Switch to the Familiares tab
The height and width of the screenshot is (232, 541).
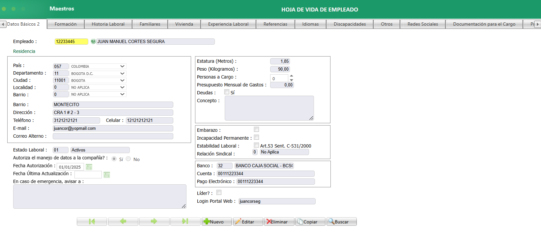tap(150, 24)
